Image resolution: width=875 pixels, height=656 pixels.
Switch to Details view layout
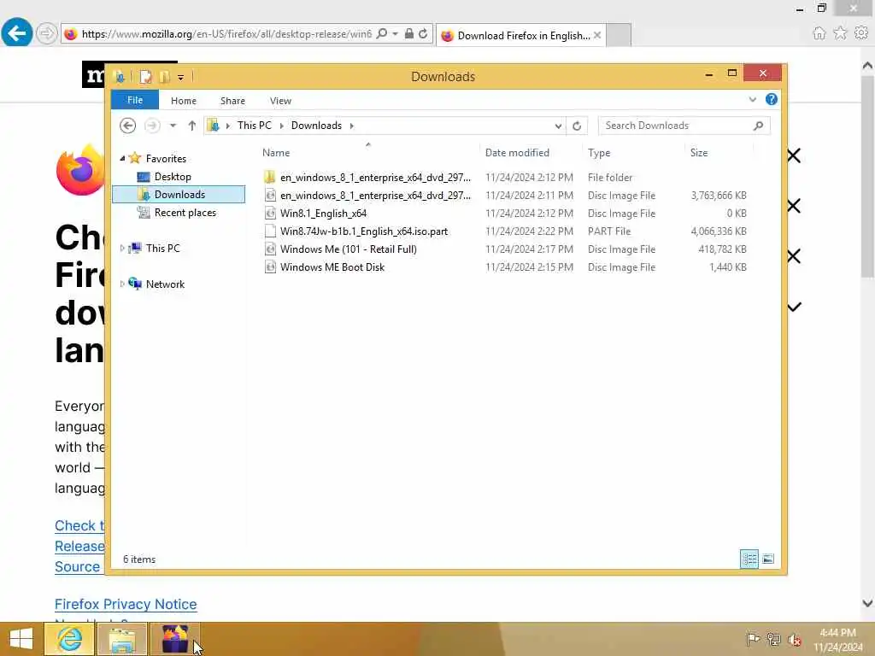pos(749,559)
